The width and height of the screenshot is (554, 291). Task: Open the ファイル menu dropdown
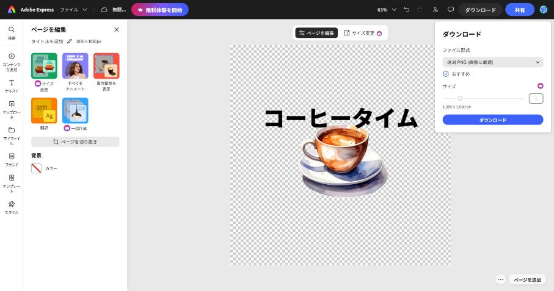coord(73,10)
